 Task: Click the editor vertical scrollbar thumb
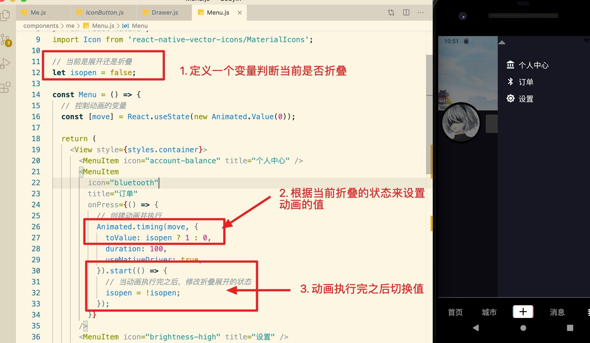click(x=429, y=114)
